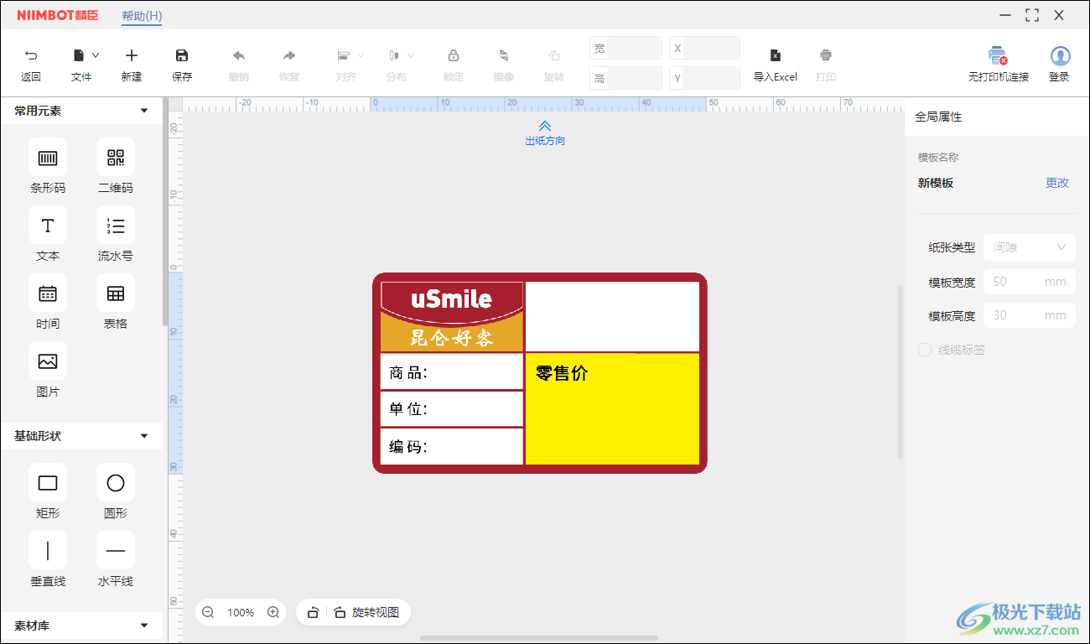
Task: Click the 镜像 mirror icon
Action: 504,55
